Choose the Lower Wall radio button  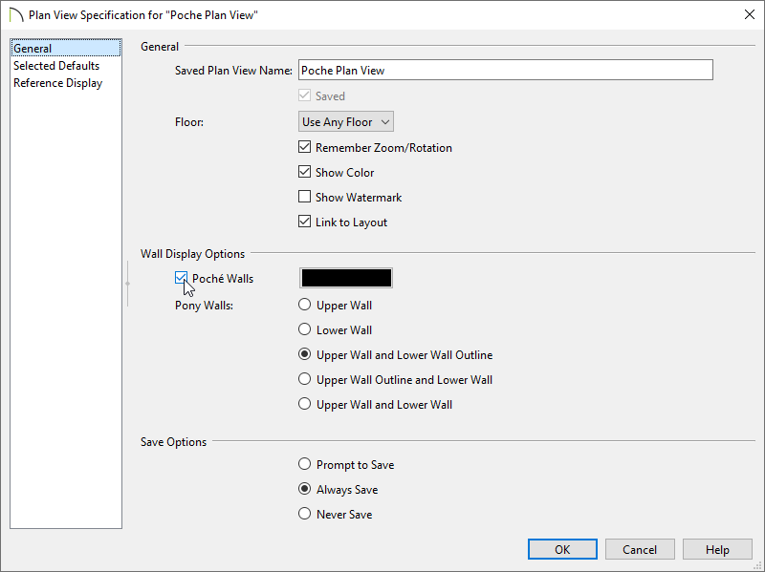click(304, 329)
